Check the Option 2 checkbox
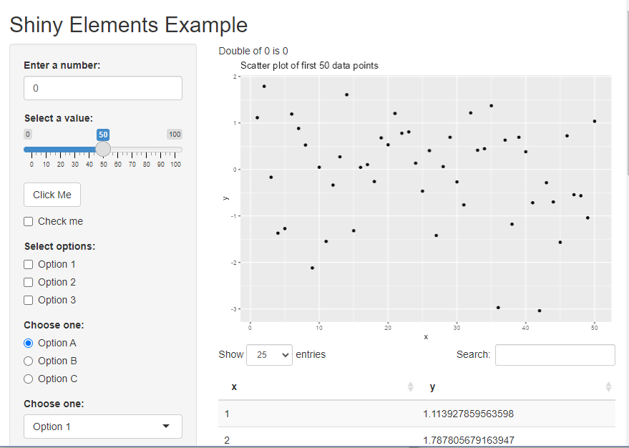 [x=29, y=282]
